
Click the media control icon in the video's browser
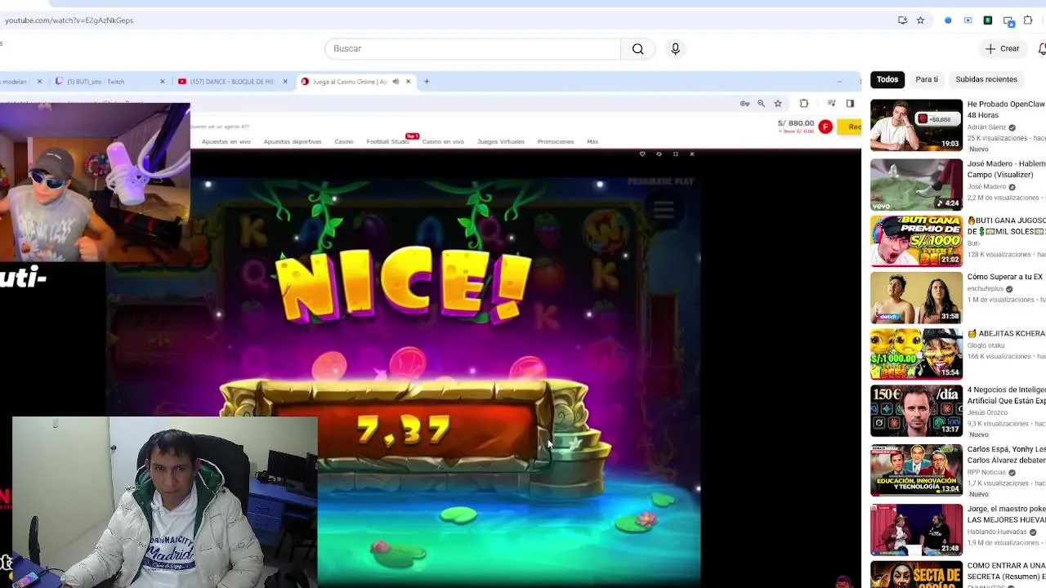pos(831,104)
